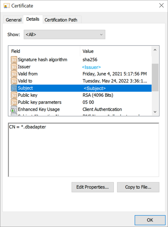The image size is (168, 227).
Task: Open the Certification Path tab
Action: (x=61, y=20)
